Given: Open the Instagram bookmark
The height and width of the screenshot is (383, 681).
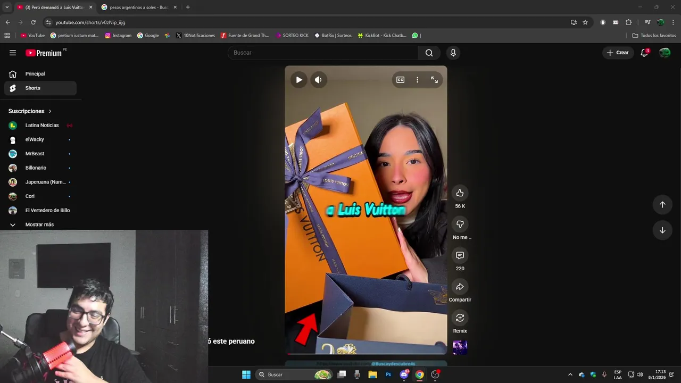Looking at the screenshot, I should (118, 36).
